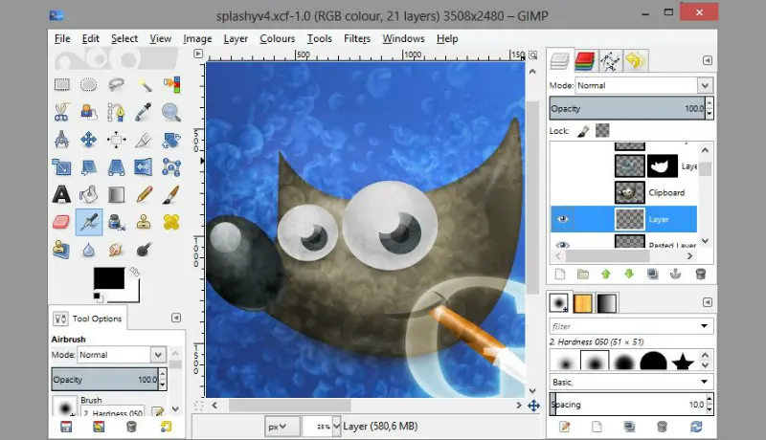The image size is (766, 440).
Task: Choose the Pencil tool
Action: (x=145, y=194)
